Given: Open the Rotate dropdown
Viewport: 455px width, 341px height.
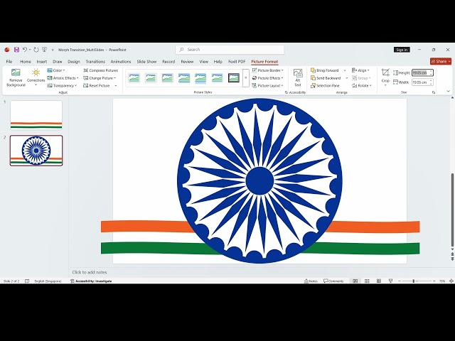Looking at the screenshot, I should [362, 85].
